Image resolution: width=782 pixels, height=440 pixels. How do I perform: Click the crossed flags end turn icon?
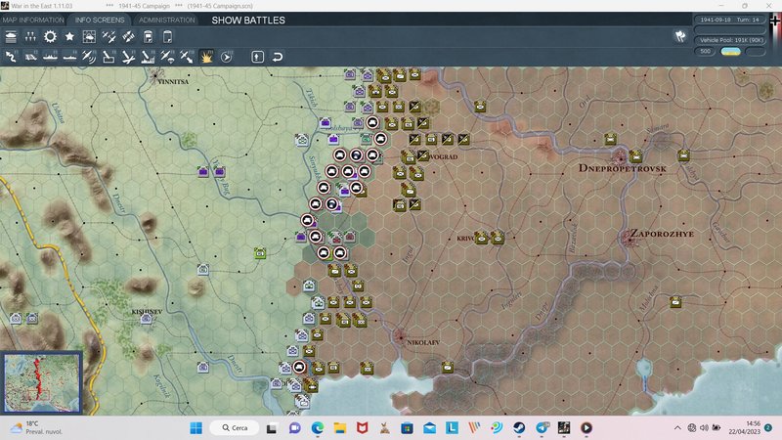[680, 36]
